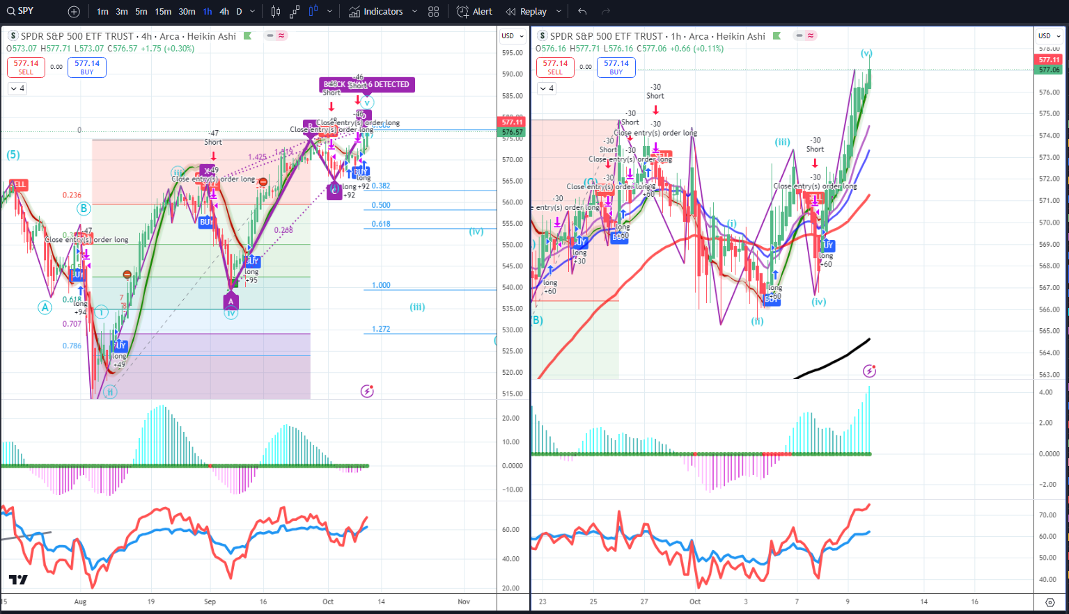Open the Indicators dialog

pyautogui.click(x=376, y=12)
